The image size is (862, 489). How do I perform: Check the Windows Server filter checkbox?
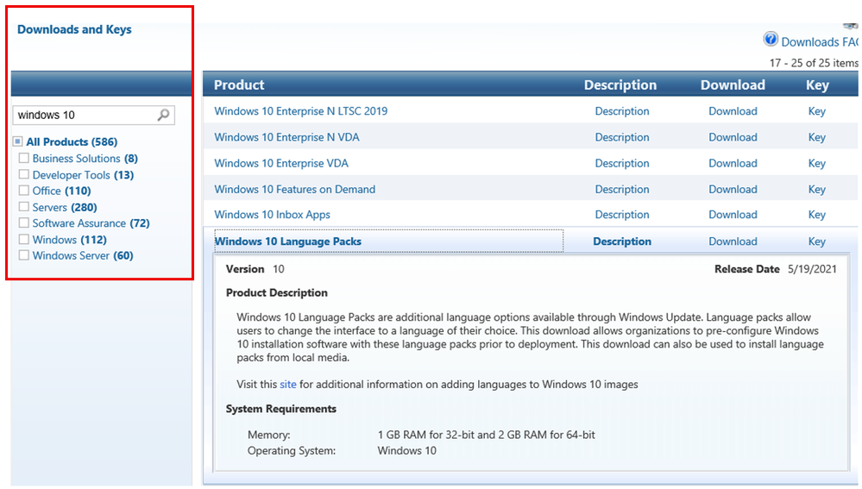point(23,255)
